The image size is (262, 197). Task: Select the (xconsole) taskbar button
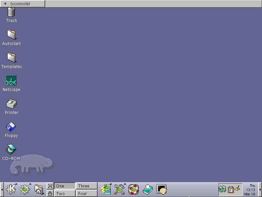click(x=23, y=4)
